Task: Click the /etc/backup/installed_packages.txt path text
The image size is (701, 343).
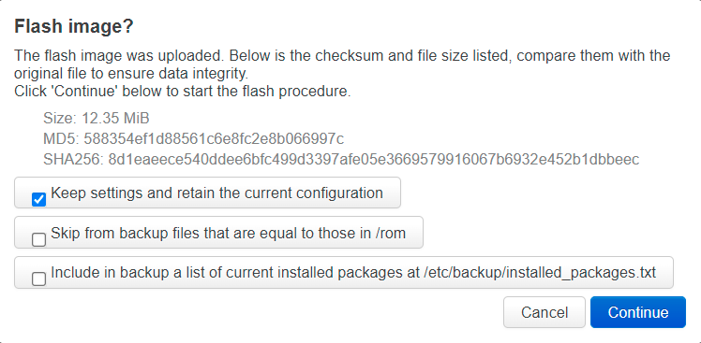Action: (x=540, y=272)
